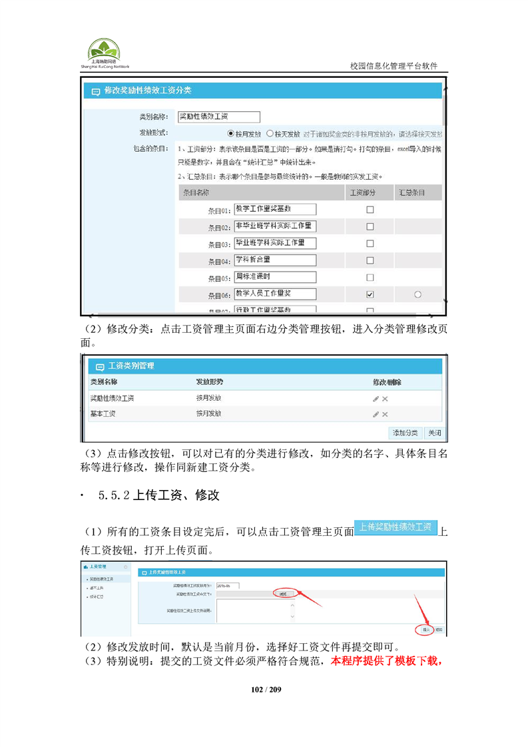The width and height of the screenshot is (528, 747).
Task: Select 汇总条目 radio for 教学人员工作量奖
Action: pyautogui.click(x=418, y=294)
